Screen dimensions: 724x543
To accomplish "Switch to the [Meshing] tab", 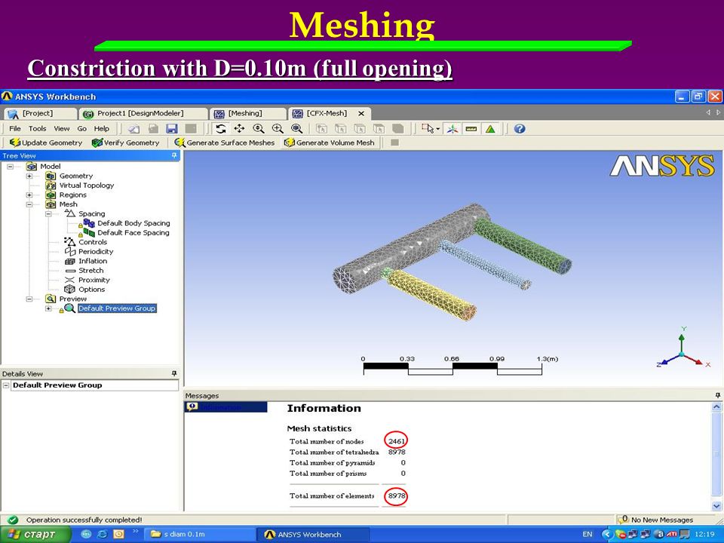I will click(x=248, y=113).
